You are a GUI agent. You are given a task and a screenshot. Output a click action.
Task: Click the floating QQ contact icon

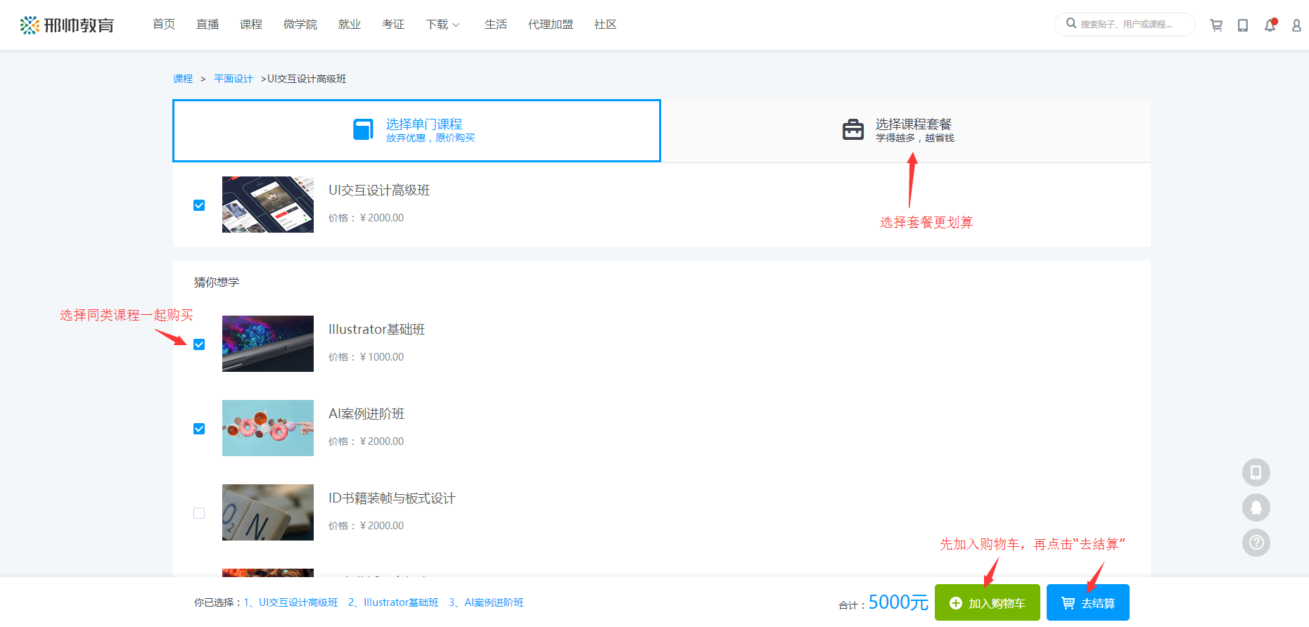(1256, 508)
